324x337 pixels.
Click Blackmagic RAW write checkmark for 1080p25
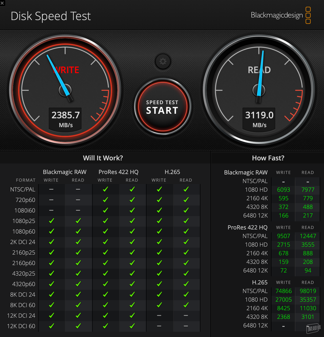tap(52, 221)
